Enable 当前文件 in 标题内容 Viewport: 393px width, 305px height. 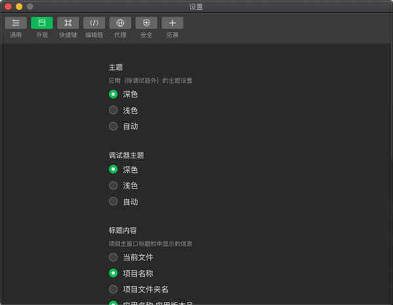(113, 257)
